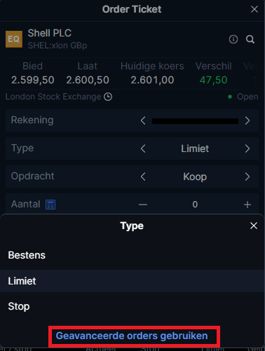Screen dimensions: 265x351
Task: Click the EQ equity badge icon
Action: 14,39
